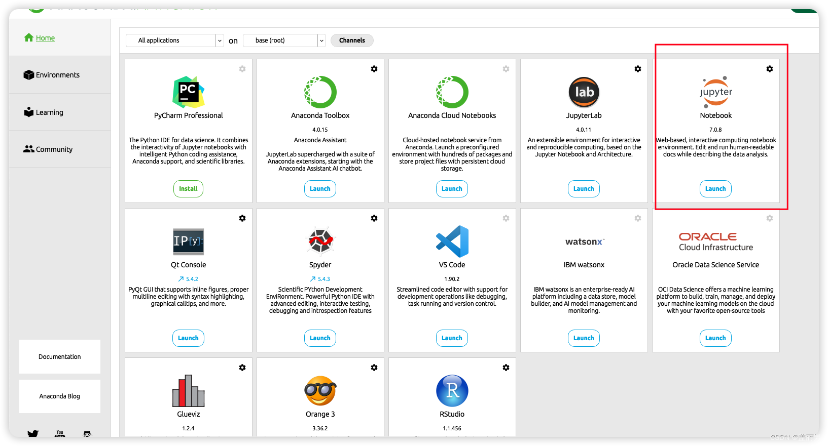Click the Oracle Data Science Service title
This screenshot has width=828, height=446.
(x=716, y=265)
